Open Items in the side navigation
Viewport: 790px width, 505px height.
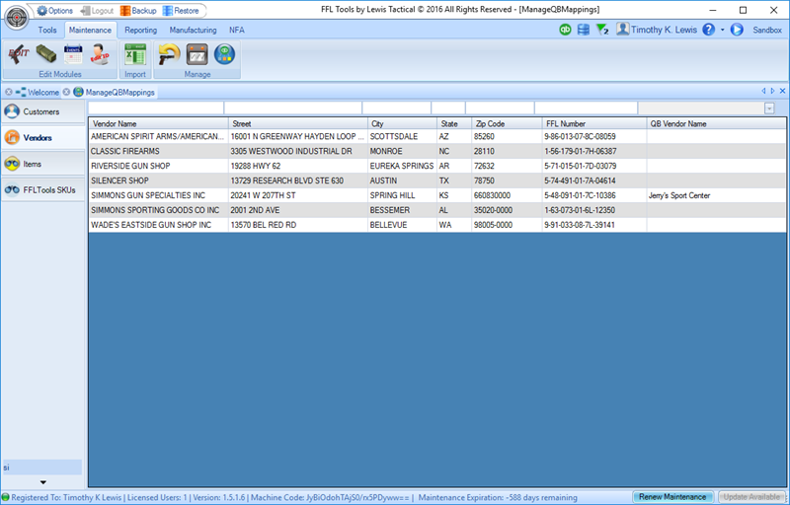42,164
